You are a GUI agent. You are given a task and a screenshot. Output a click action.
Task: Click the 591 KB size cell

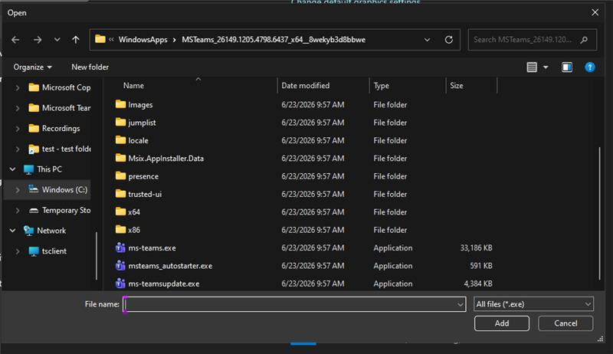click(x=481, y=266)
